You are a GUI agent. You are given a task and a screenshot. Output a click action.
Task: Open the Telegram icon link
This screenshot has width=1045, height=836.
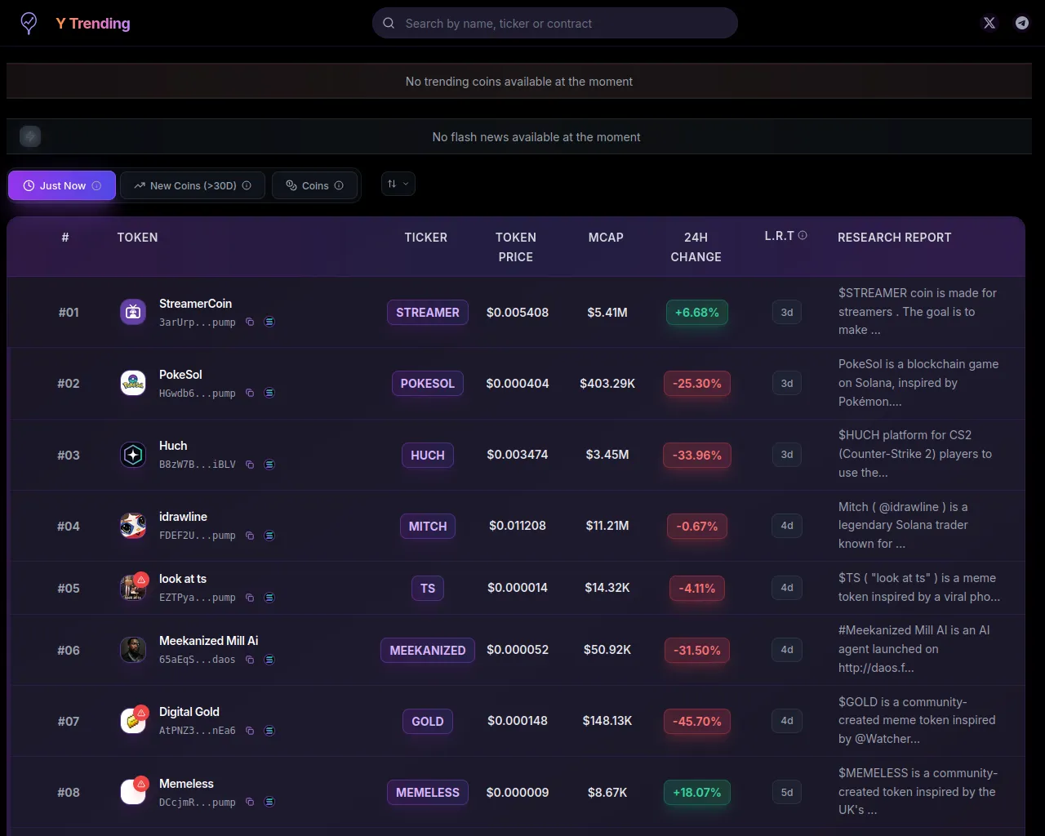click(x=1021, y=23)
